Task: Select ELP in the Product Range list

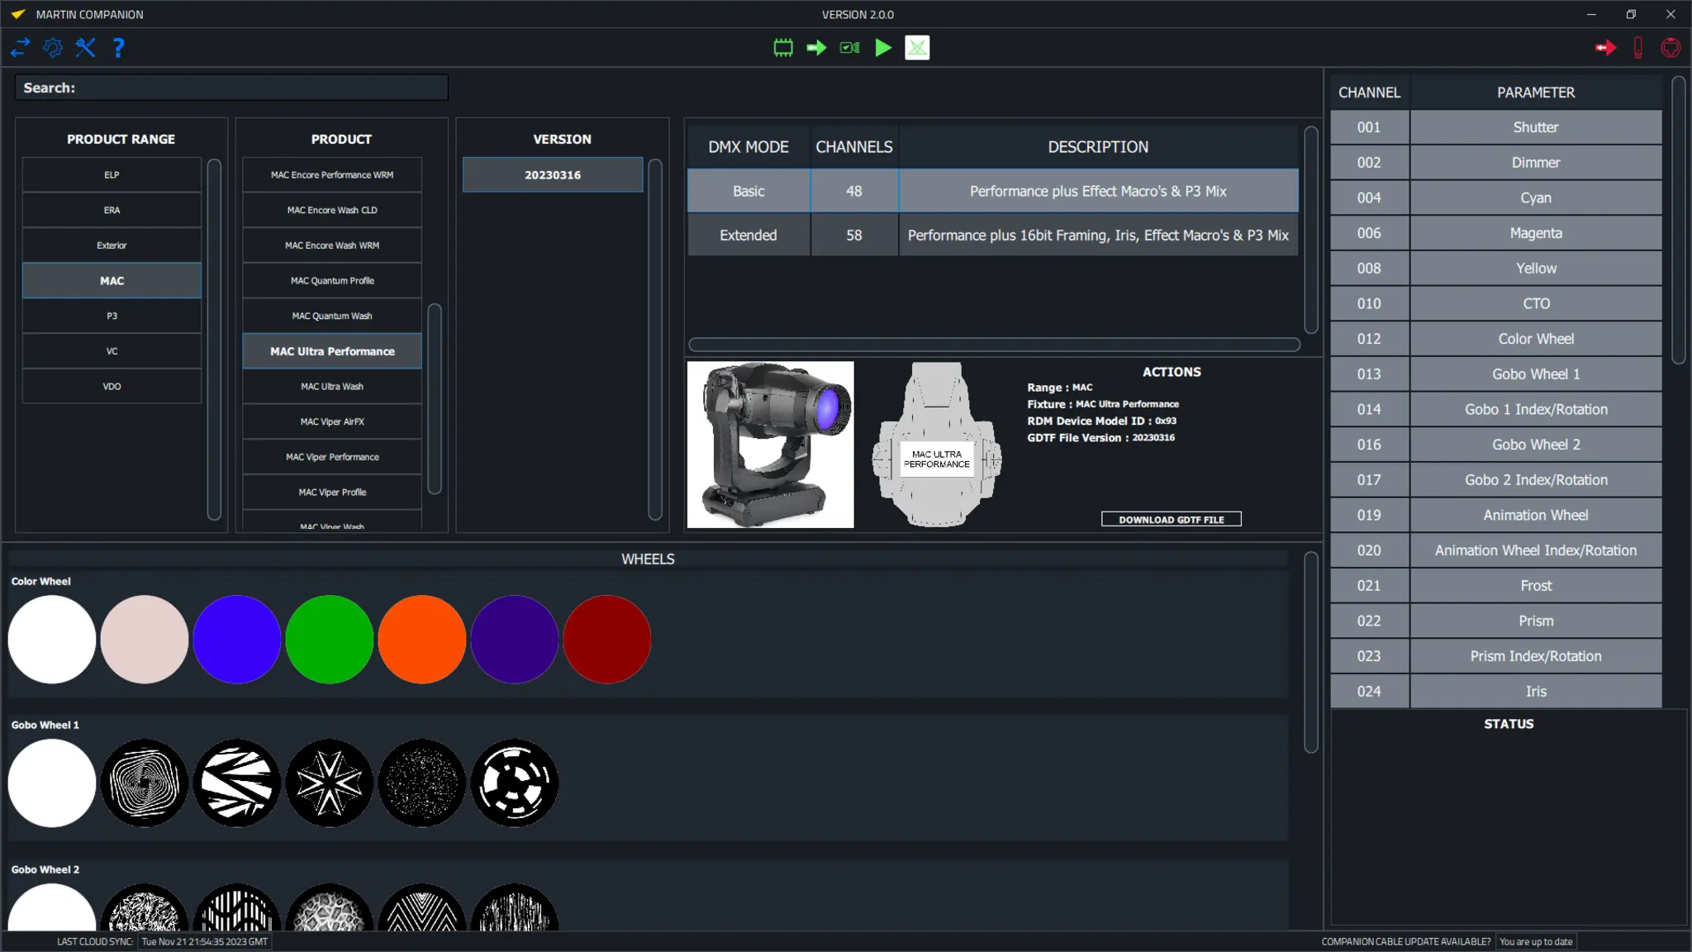Action: point(112,175)
